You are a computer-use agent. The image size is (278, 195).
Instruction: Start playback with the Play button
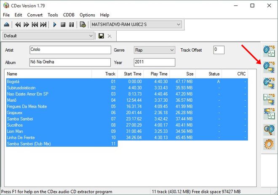(55, 24)
